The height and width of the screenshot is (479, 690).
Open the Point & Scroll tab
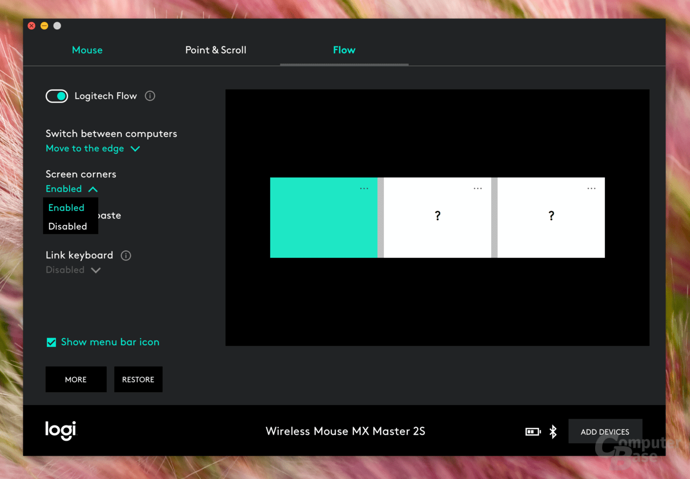pyautogui.click(x=216, y=50)
